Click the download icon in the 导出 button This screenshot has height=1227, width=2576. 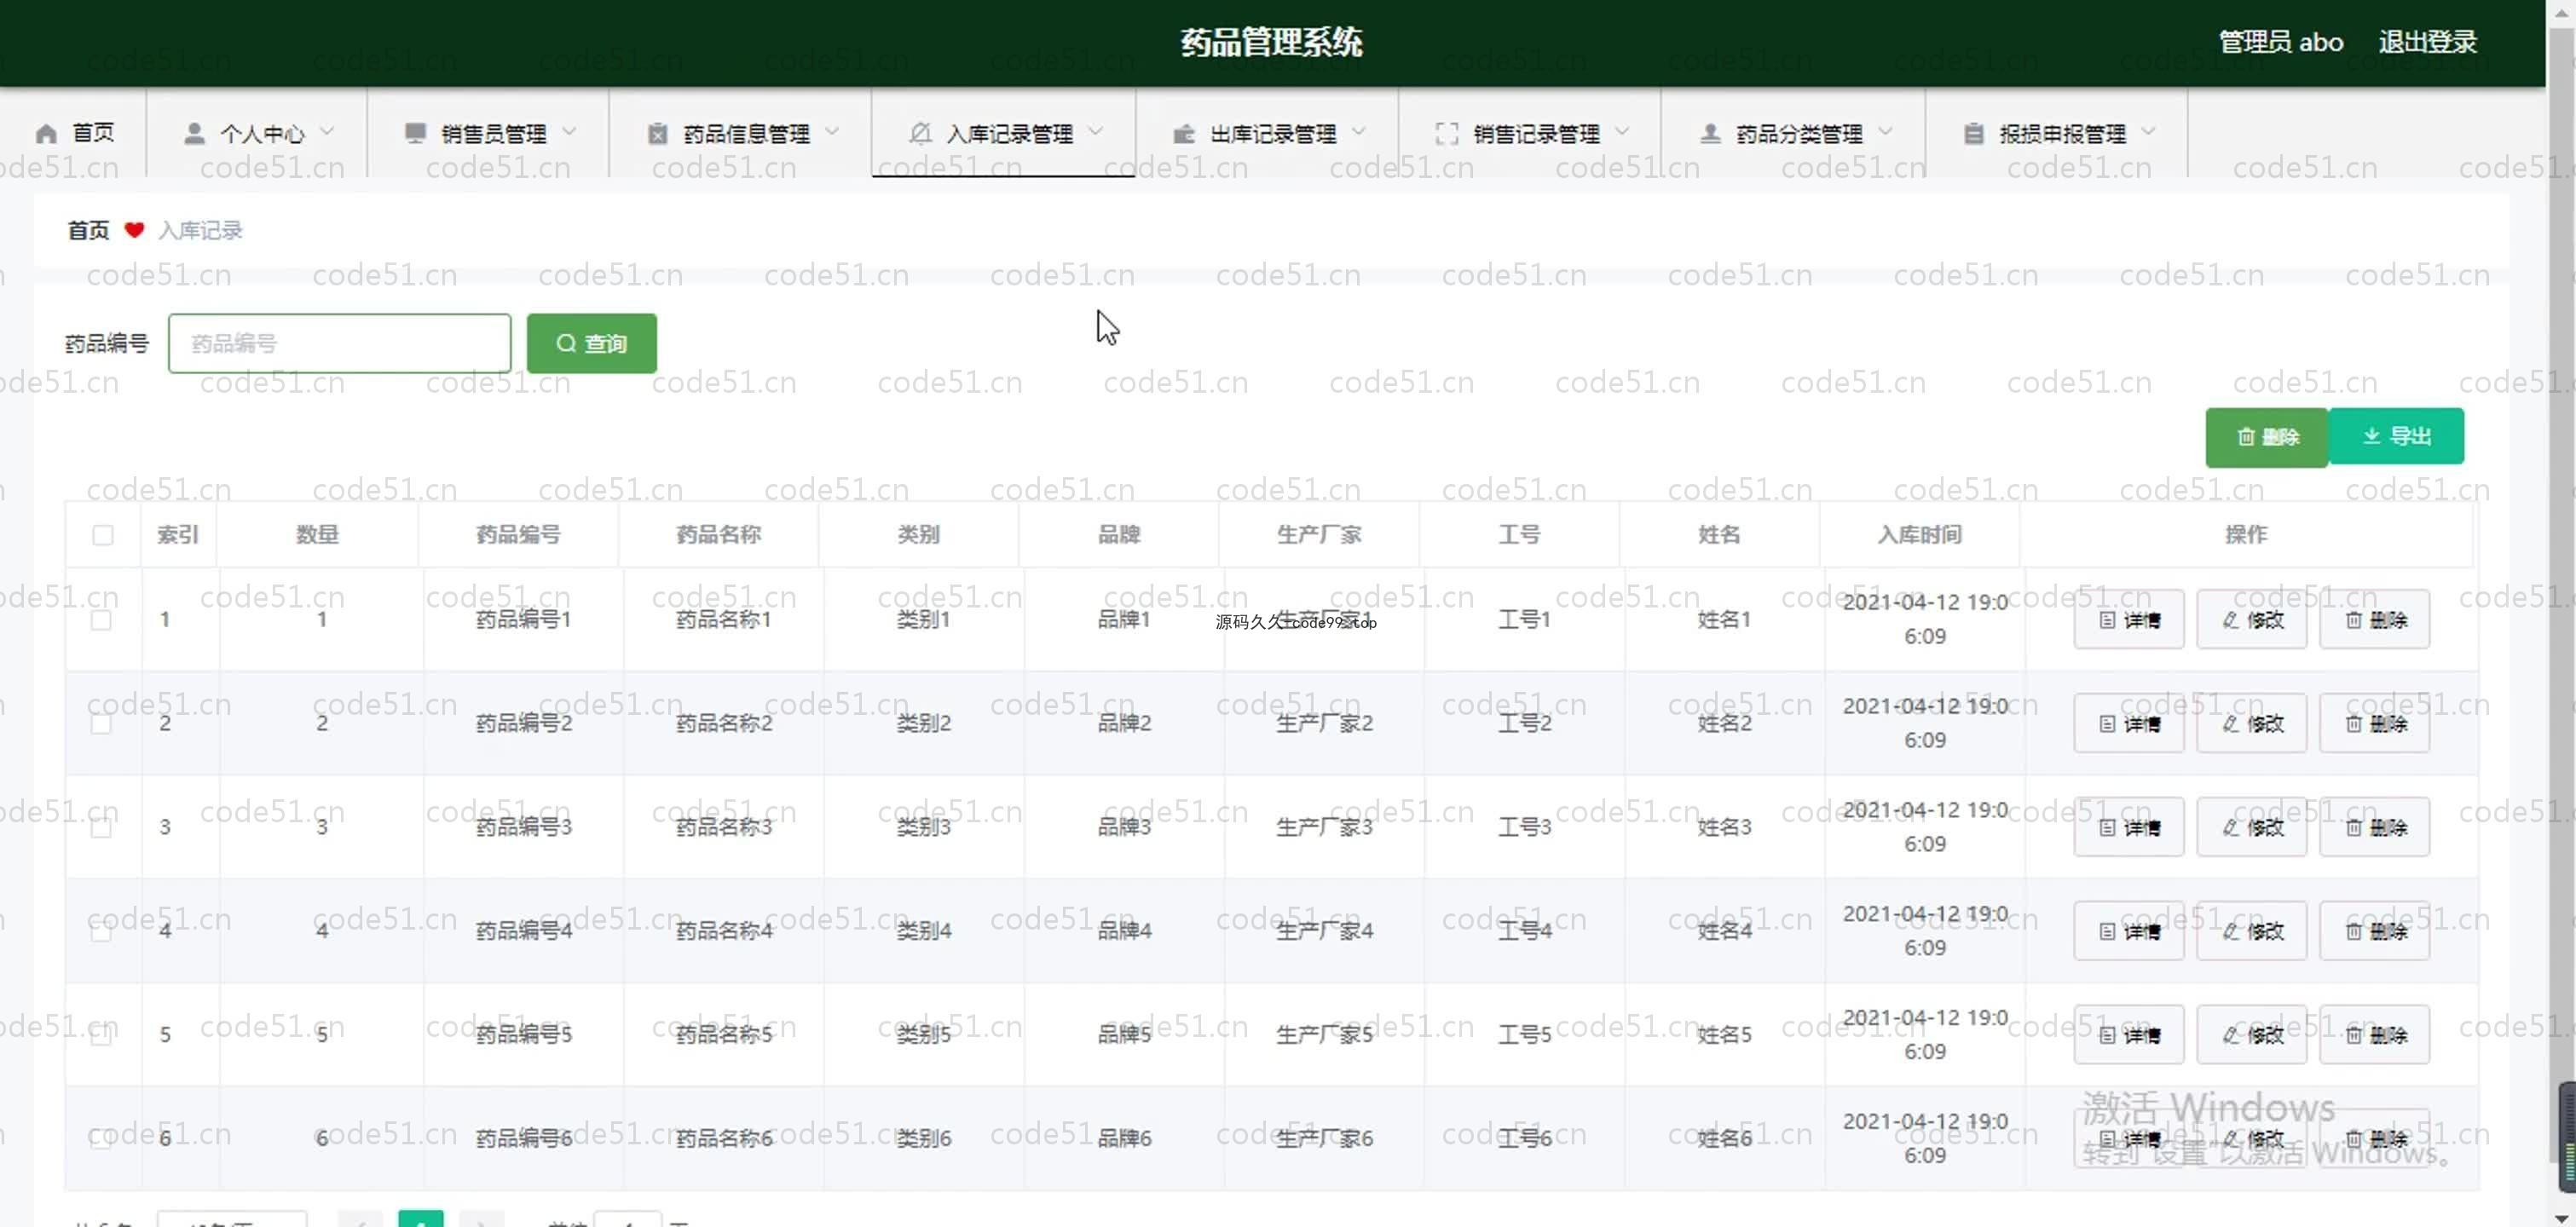tap(2371, 436)
